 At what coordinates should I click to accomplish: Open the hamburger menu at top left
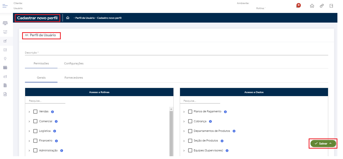pos(5,6)
